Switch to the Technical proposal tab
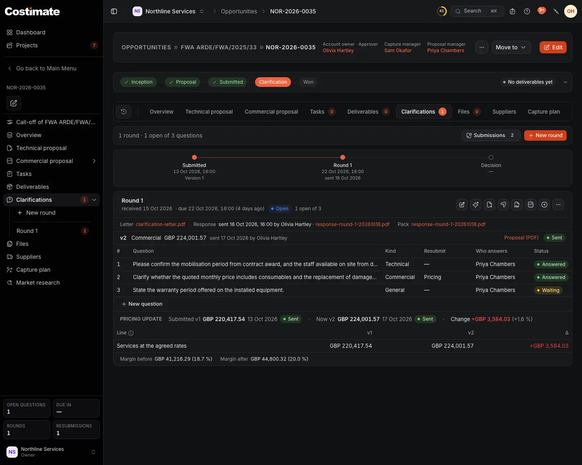This screenshot has width=582, height=465. tap(209, 112)
